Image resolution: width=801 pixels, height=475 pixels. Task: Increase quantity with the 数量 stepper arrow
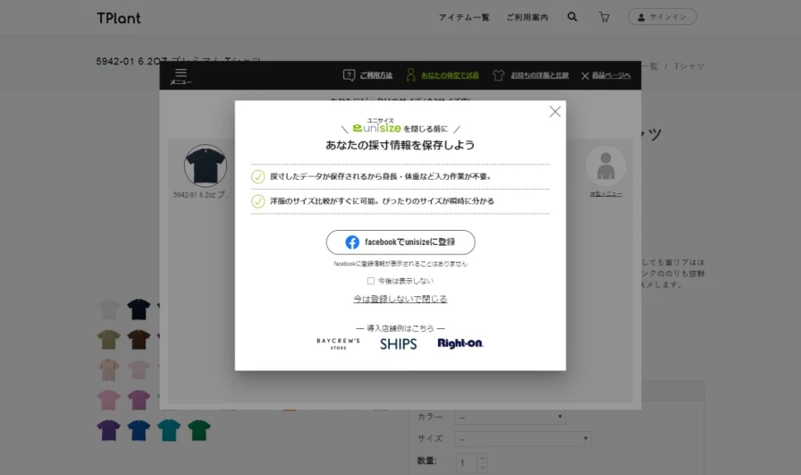click(x=483, y=457)
